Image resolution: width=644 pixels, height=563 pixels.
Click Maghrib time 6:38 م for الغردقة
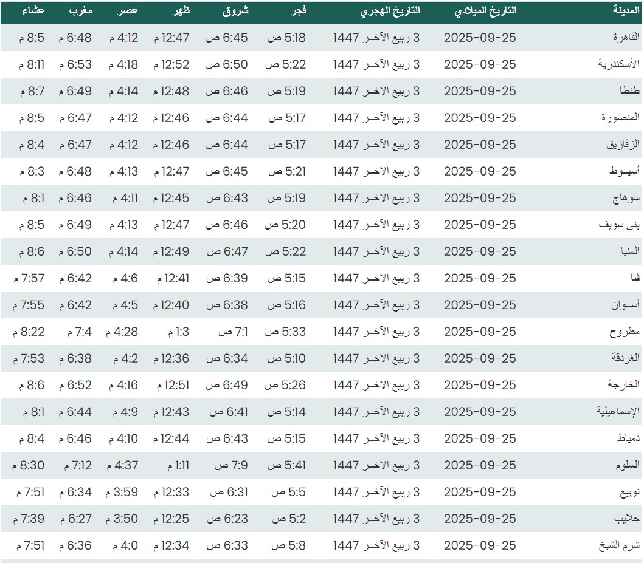click(75, 358)
